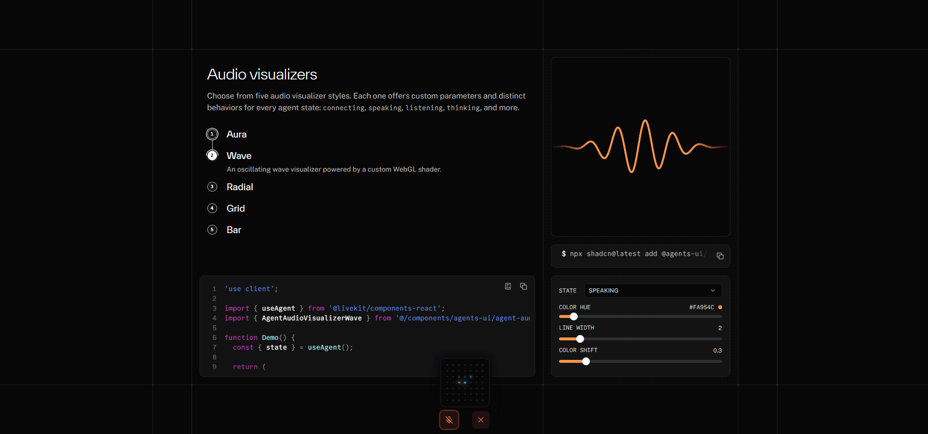Select the Bar visualizer style
This screenshot has height=434, width=928.
click(x=234, y=230)
